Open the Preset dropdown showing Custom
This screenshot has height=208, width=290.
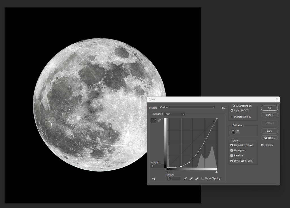click(x=186, y=107)
